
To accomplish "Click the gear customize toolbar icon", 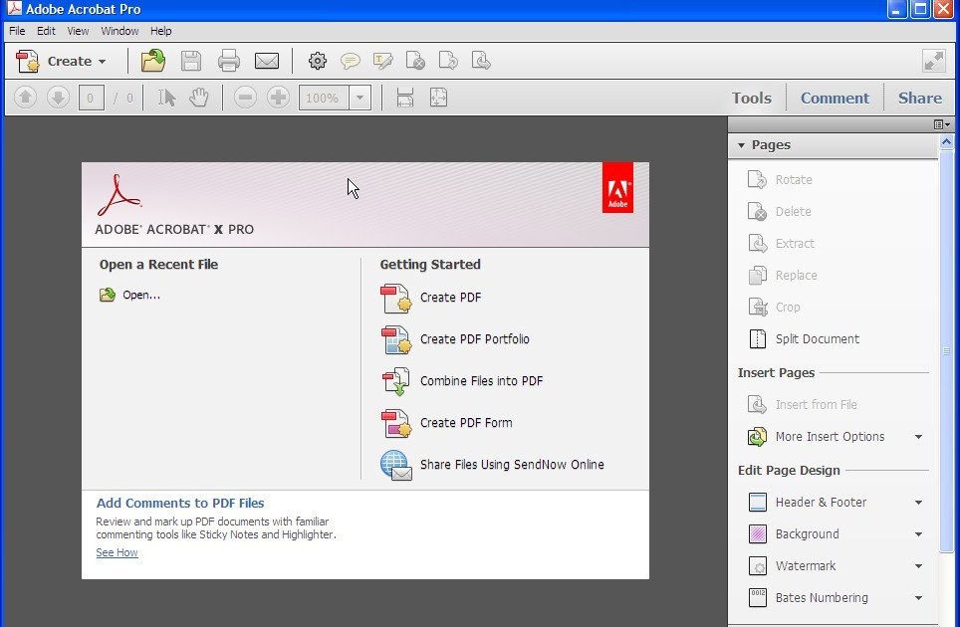I will coord(317,61).
